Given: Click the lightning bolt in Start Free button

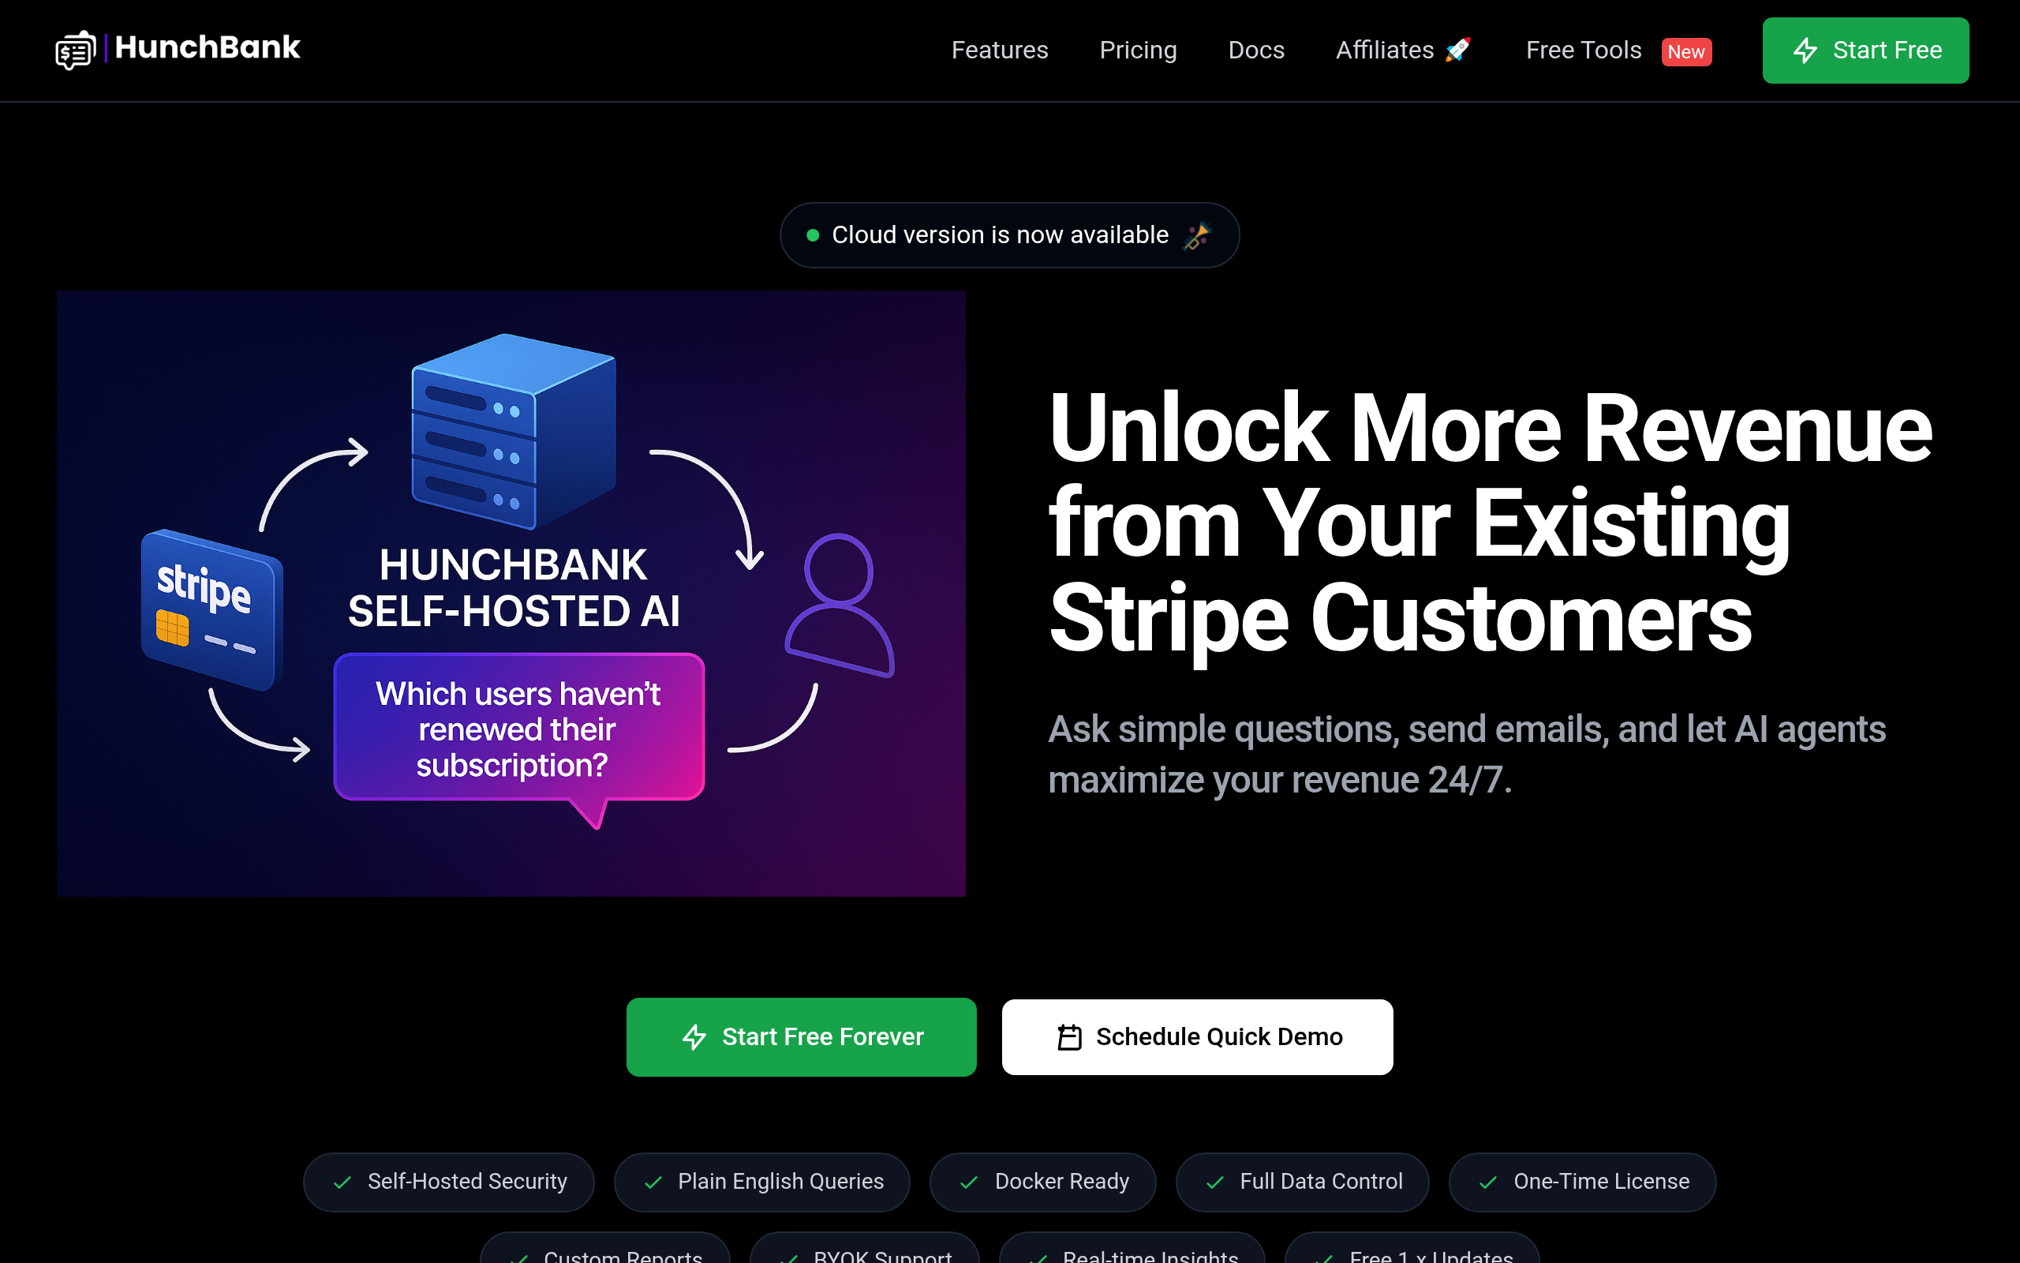Looking at the screenshot, I should point(1805,50).
